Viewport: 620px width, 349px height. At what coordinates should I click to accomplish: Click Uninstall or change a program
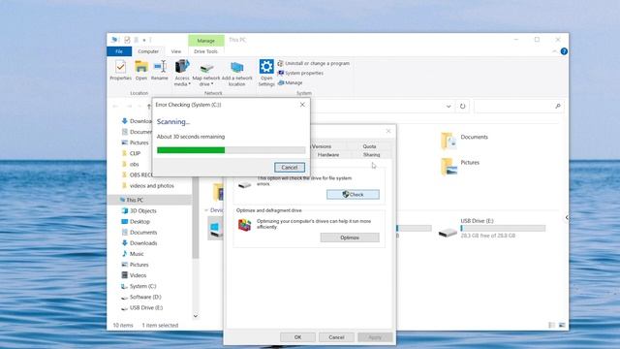tap(314, 63)
